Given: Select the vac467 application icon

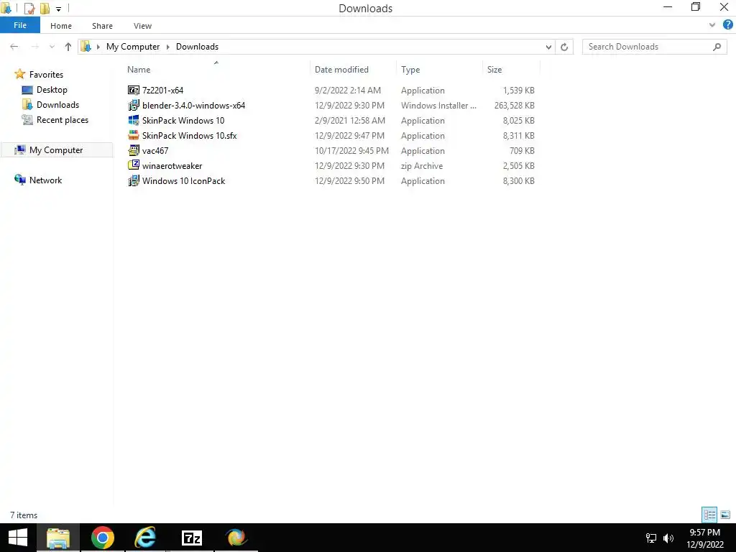Looking at the screenshot, I should tap(134, 150).
